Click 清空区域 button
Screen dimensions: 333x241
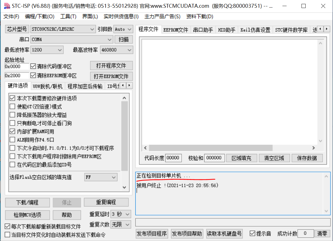tap(274, 158)
